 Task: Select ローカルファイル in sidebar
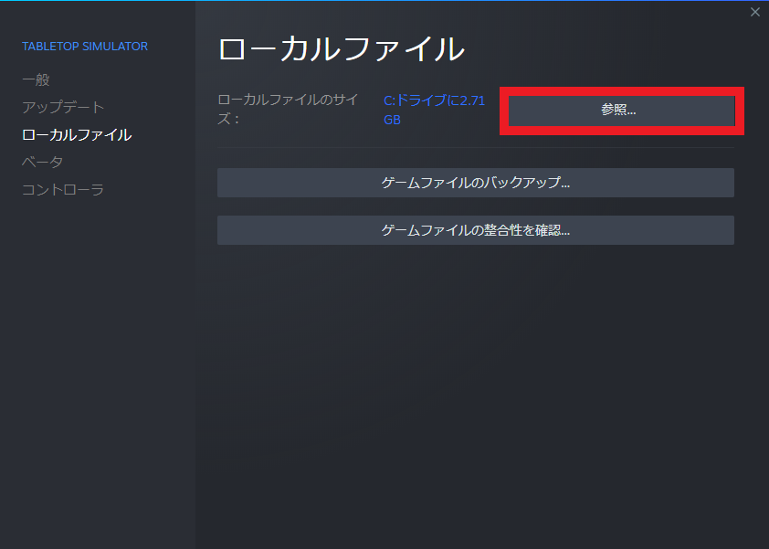click(77, 135)
